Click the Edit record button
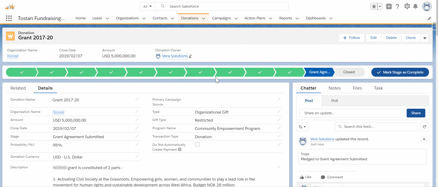 [374, 38]
